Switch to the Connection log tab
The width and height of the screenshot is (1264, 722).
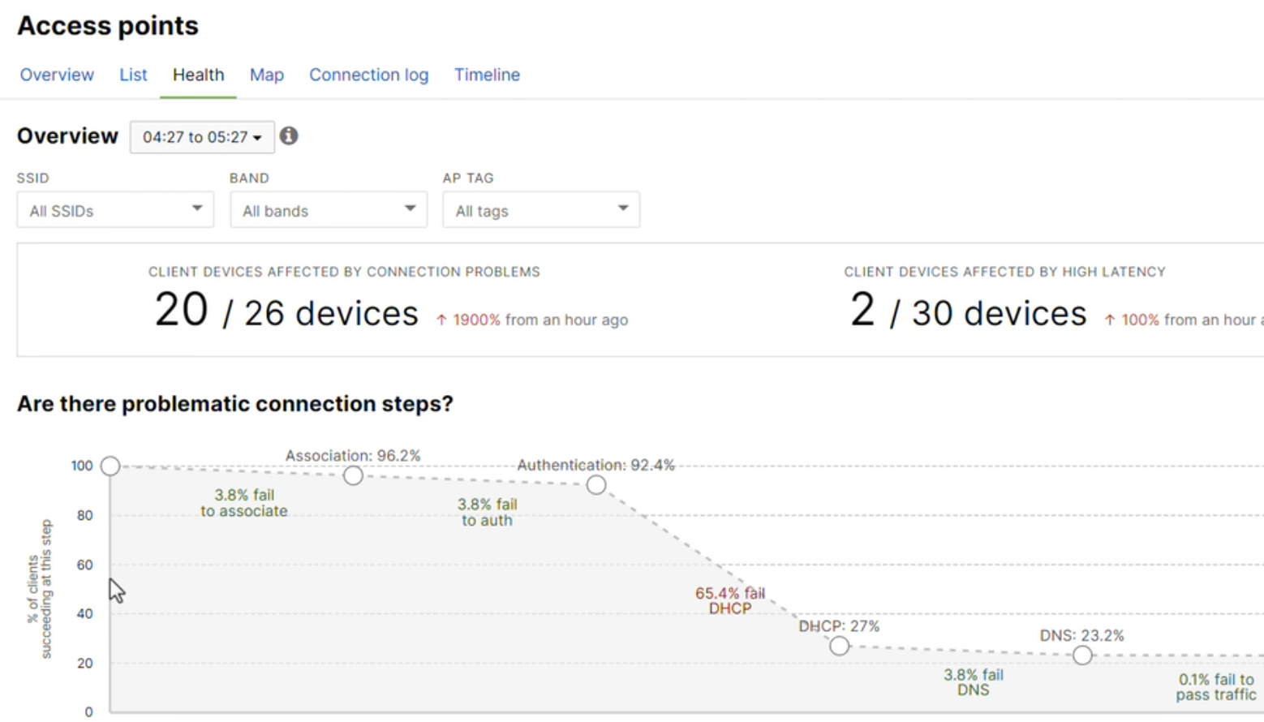pyautogui.click(x=369, y=75)
